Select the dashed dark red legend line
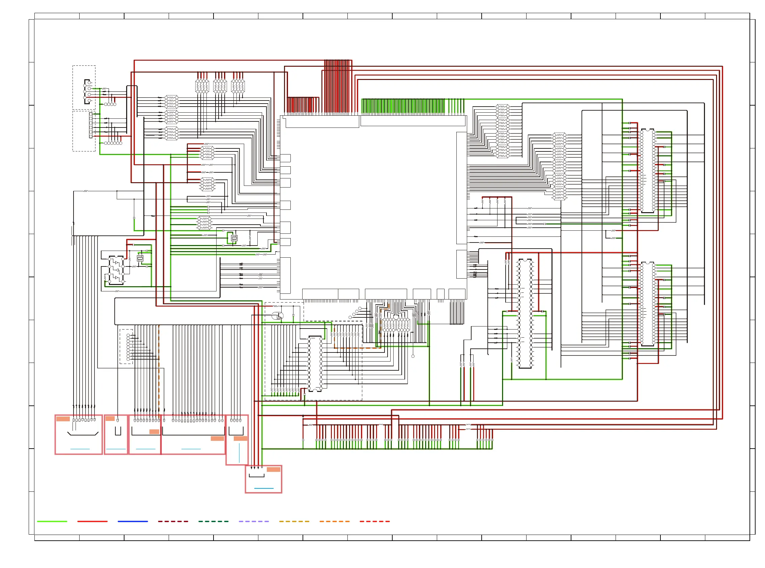 click(x=173, y=521)
